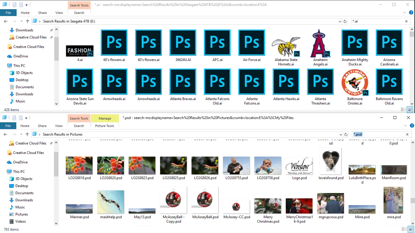415x233 pixels.
Task: Expand the ribbon in the *.psd window
Action: [405, 126]
